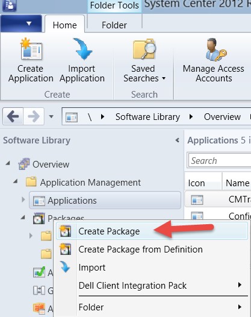
Task: Click the breadcrumb root node icon
Action: [72, 117]
